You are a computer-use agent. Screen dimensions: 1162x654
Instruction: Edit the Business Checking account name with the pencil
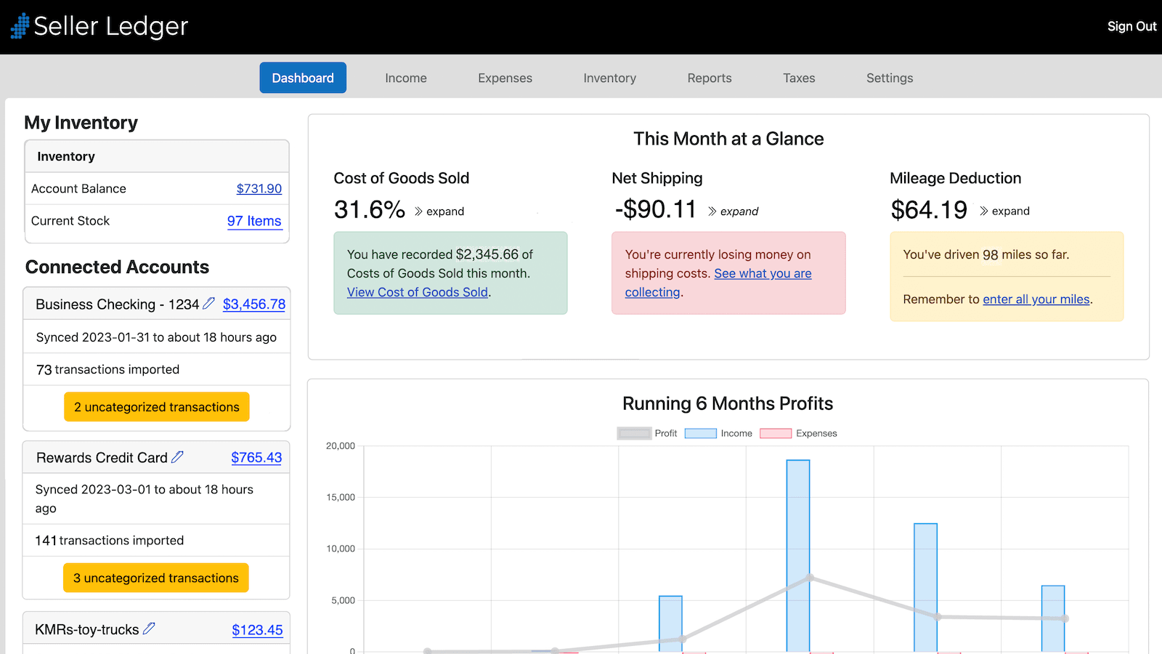coord(209,304)
